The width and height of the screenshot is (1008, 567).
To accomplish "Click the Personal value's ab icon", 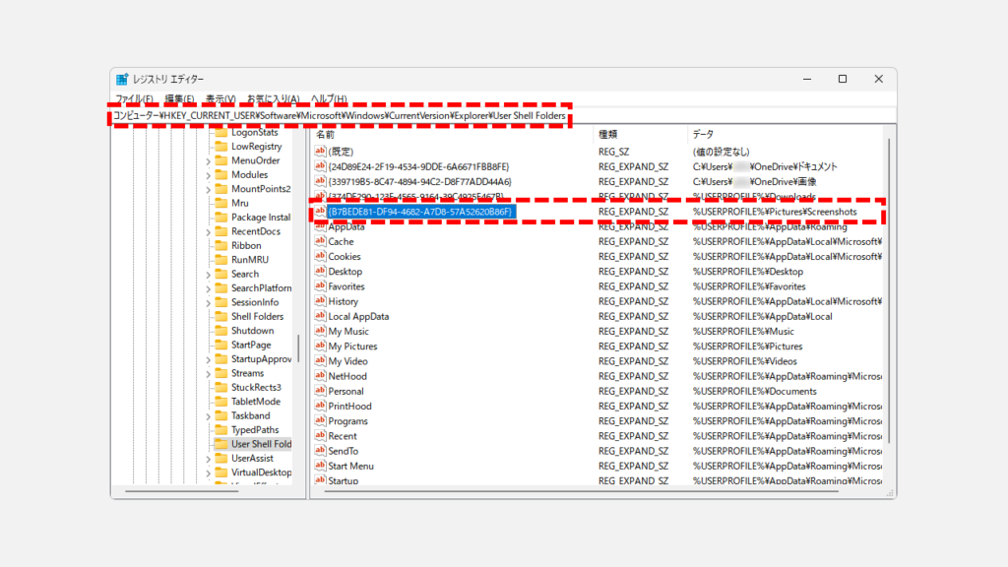I will 320,391.
